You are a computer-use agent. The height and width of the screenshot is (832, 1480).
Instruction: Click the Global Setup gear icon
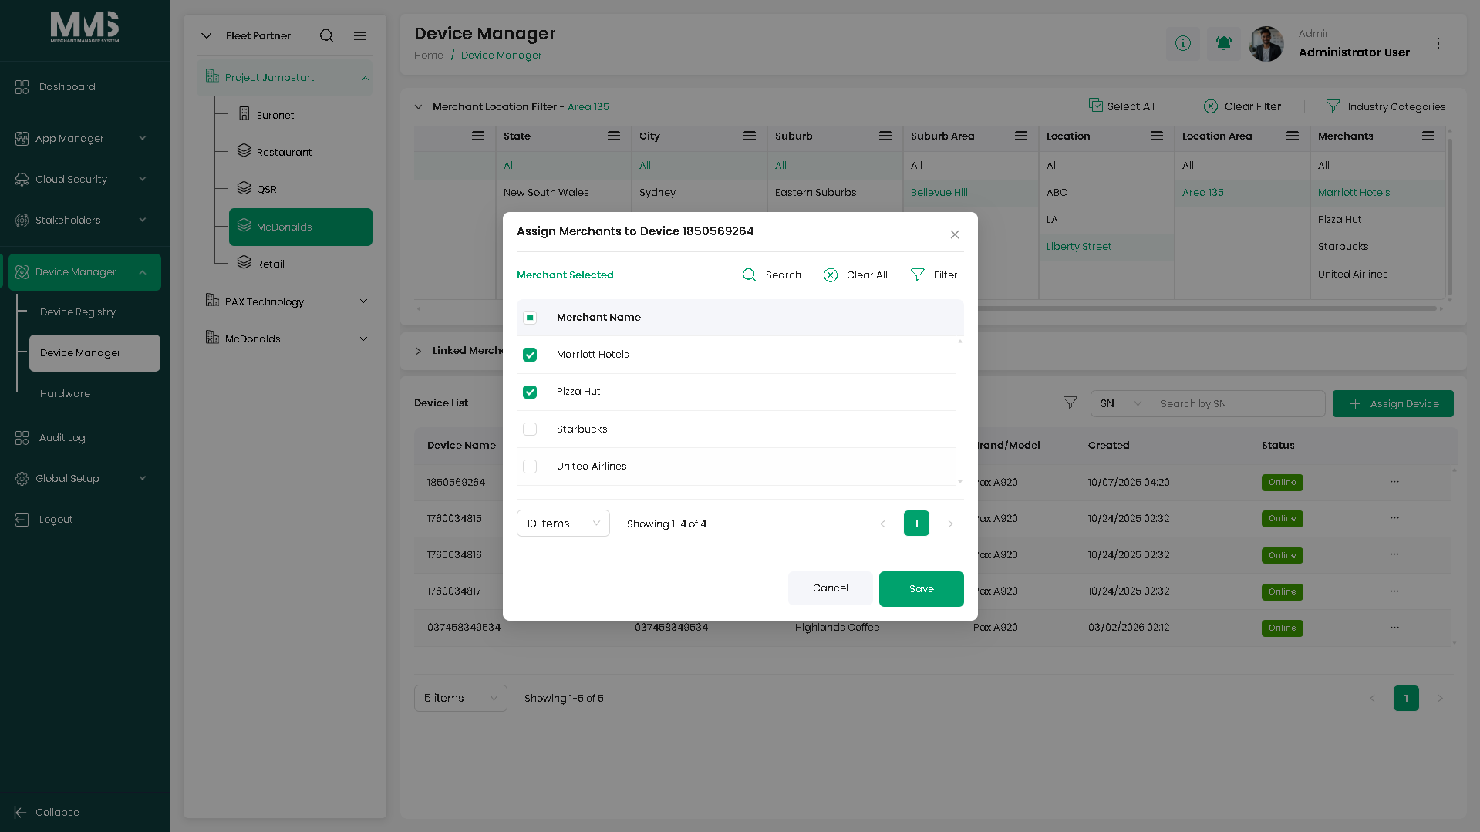(x=22, y=479)
